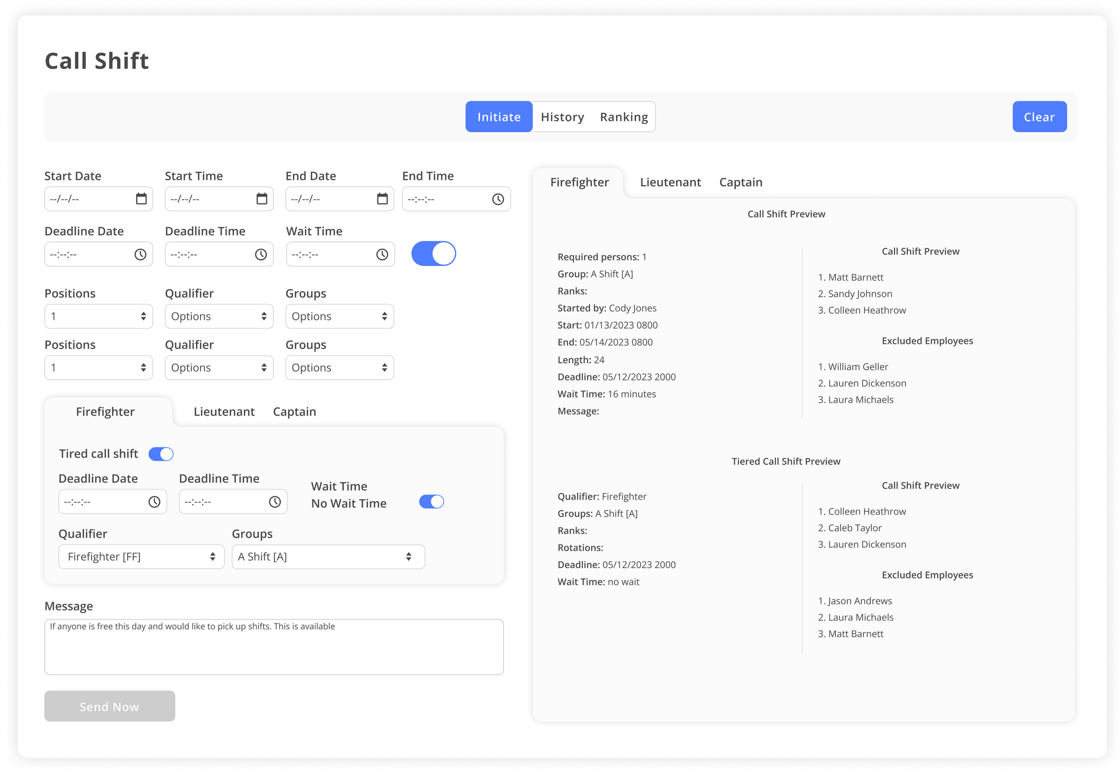Toggle off the Tired call shift switch
Screen dimensions: 1120x773
pos(161,454)
